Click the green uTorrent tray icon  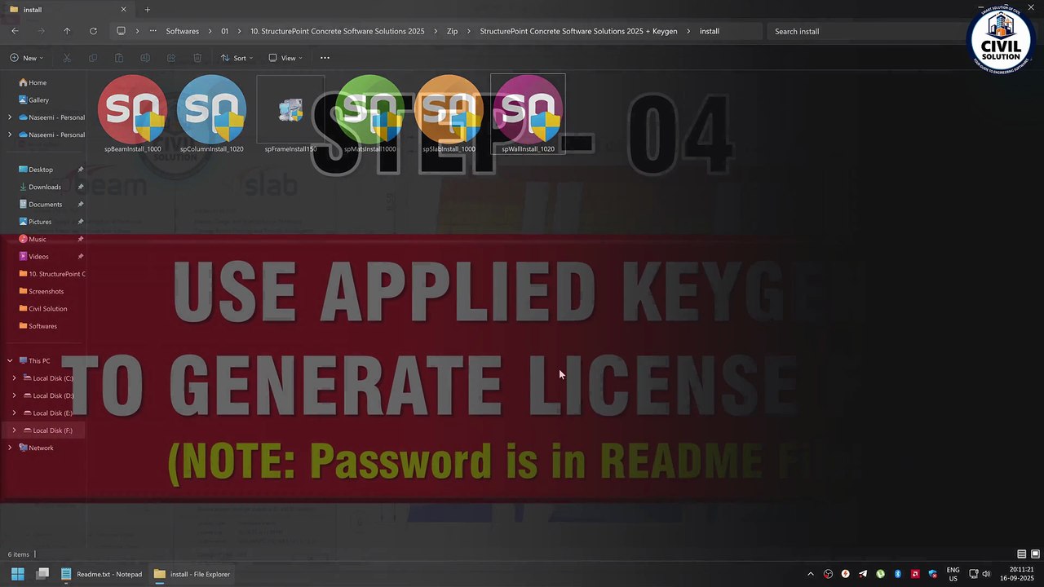tap(880, 574)
